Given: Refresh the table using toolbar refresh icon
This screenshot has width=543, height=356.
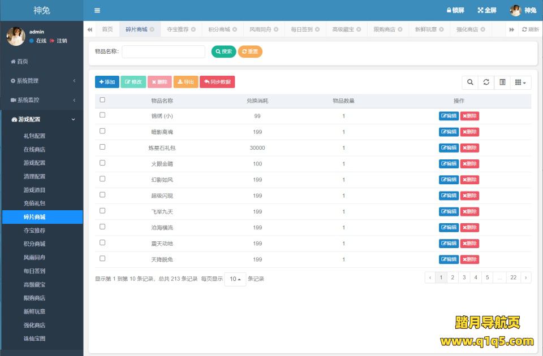Looking at the screenshot, I should click(x=486, y=83).
